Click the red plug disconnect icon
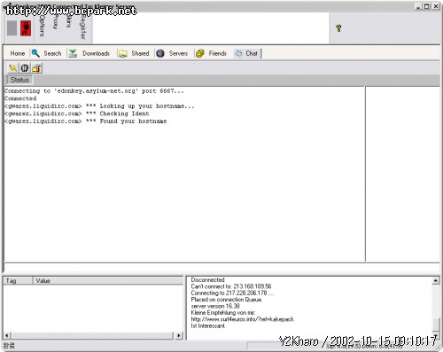Screen dimensions: 443x352 coord(26,28)
